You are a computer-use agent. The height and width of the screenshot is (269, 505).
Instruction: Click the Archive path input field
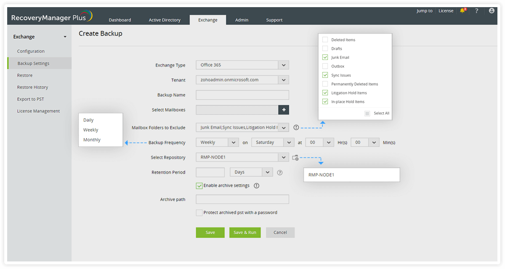[x=242, y=199]
